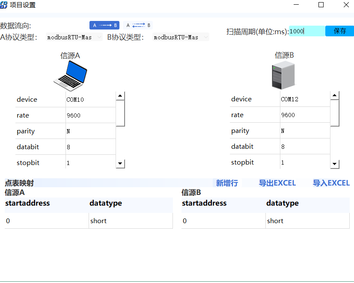The image size is (354, 283).
Task: Click the databit label in source B
Action: click(242, 146)
